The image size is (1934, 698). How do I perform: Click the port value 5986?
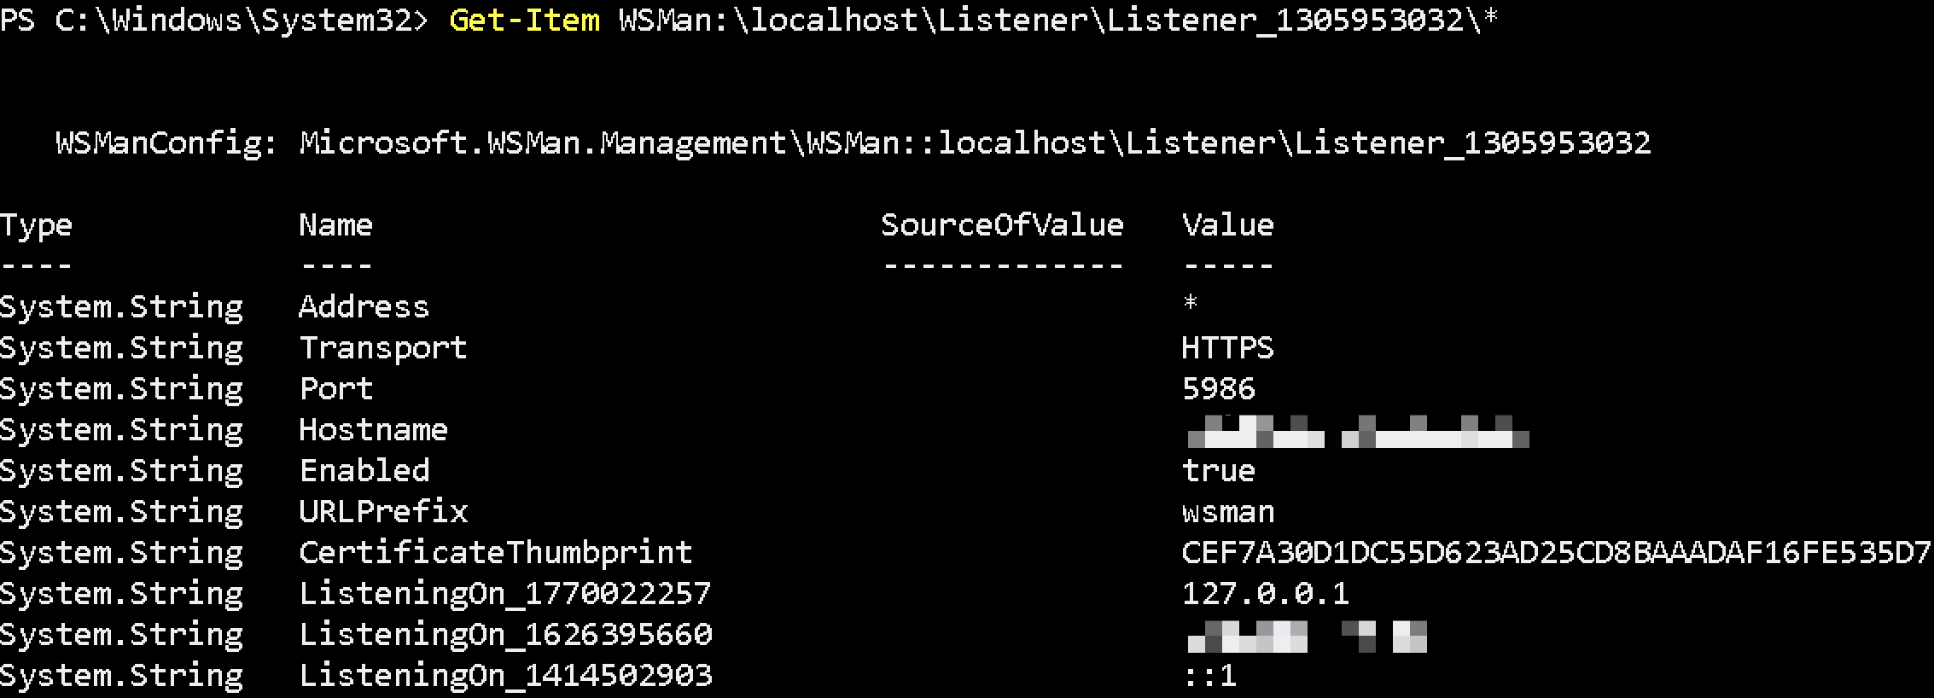coord(1219,389)
